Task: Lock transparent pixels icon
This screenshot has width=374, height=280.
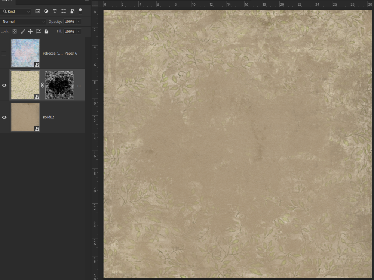Action: (15, 31)
